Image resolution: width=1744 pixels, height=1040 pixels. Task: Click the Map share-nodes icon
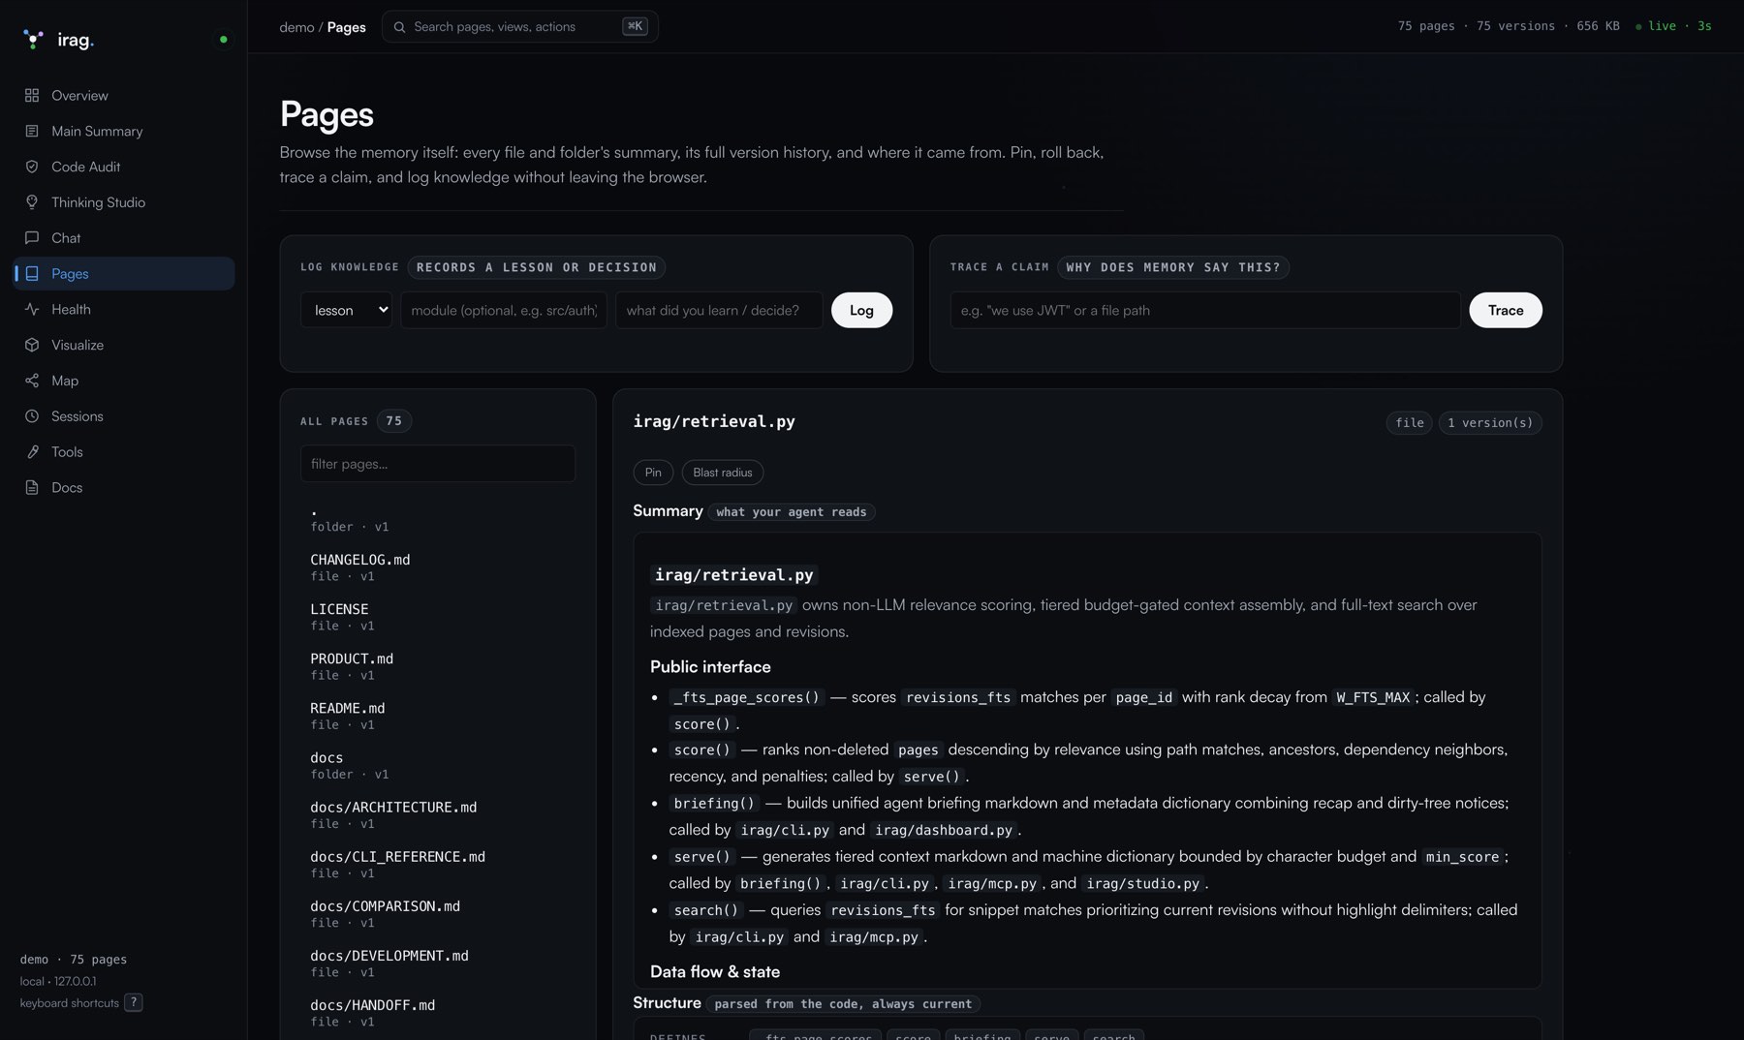32,381
